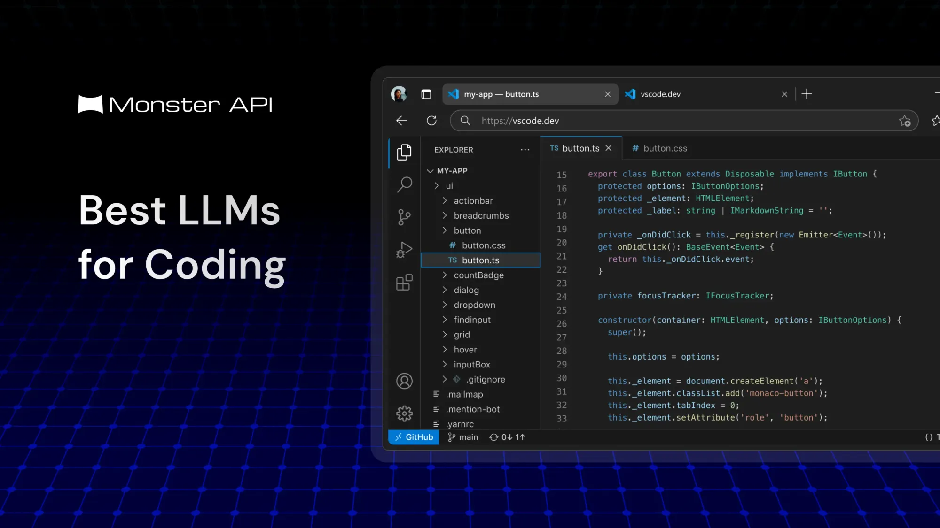Expand the button folder

coord(480,230)
